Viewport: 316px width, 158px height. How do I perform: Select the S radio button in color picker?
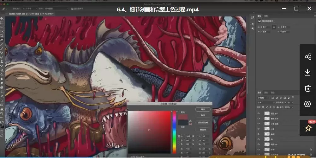179,140
